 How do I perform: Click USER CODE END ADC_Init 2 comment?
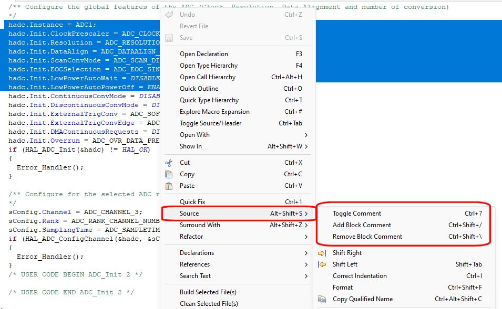coord(71,292)
